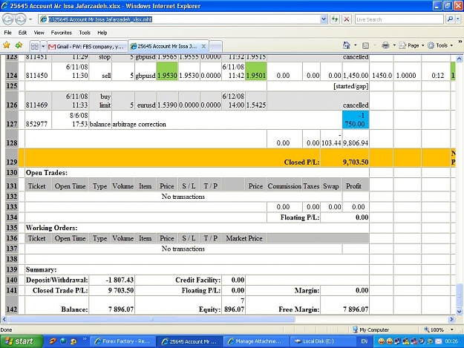Open Print options dropdown arrow

[x=394, y=45]
